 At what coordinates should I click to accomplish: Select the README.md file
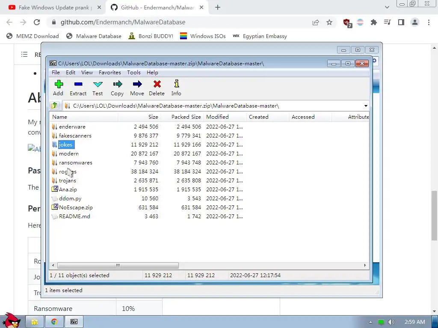71,216
